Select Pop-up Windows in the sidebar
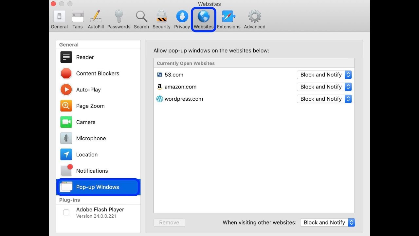The width and height of the screenshot is (419, 236). (97, 187)
